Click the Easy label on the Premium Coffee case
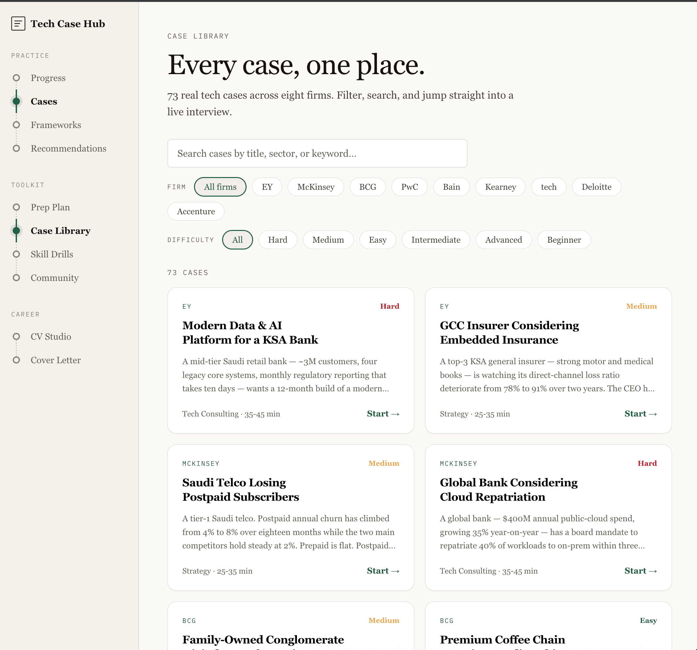697x650 pixels. (x=648, y=620)
